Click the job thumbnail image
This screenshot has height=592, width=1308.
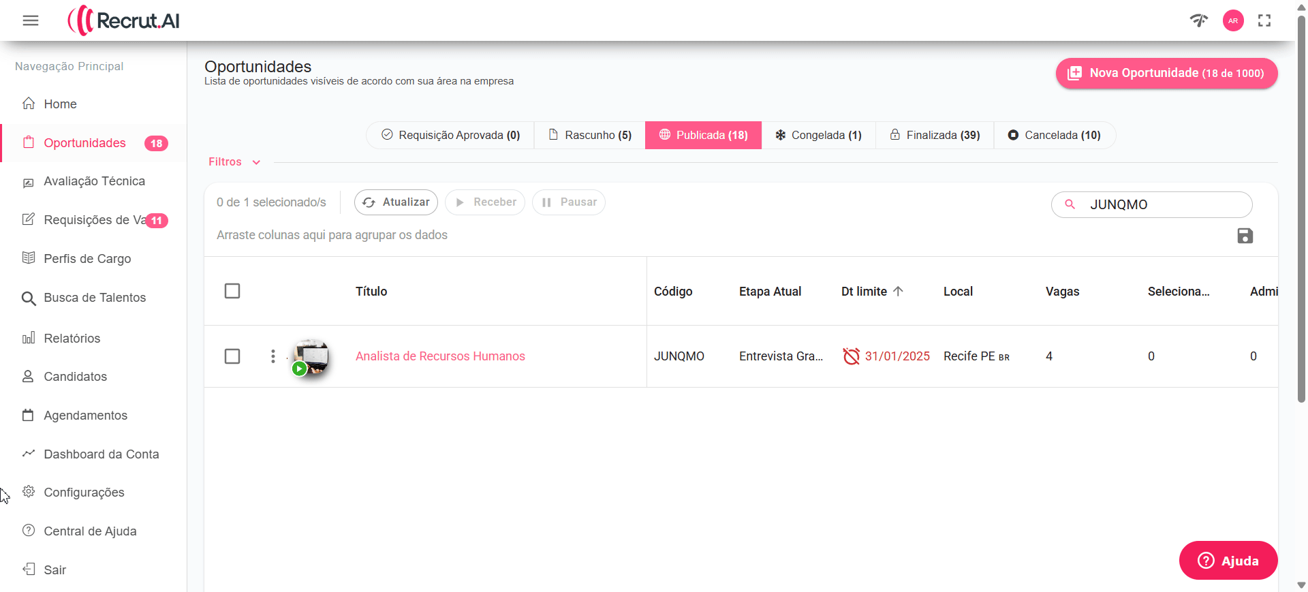pyautogui.click(x=312, y=356)
